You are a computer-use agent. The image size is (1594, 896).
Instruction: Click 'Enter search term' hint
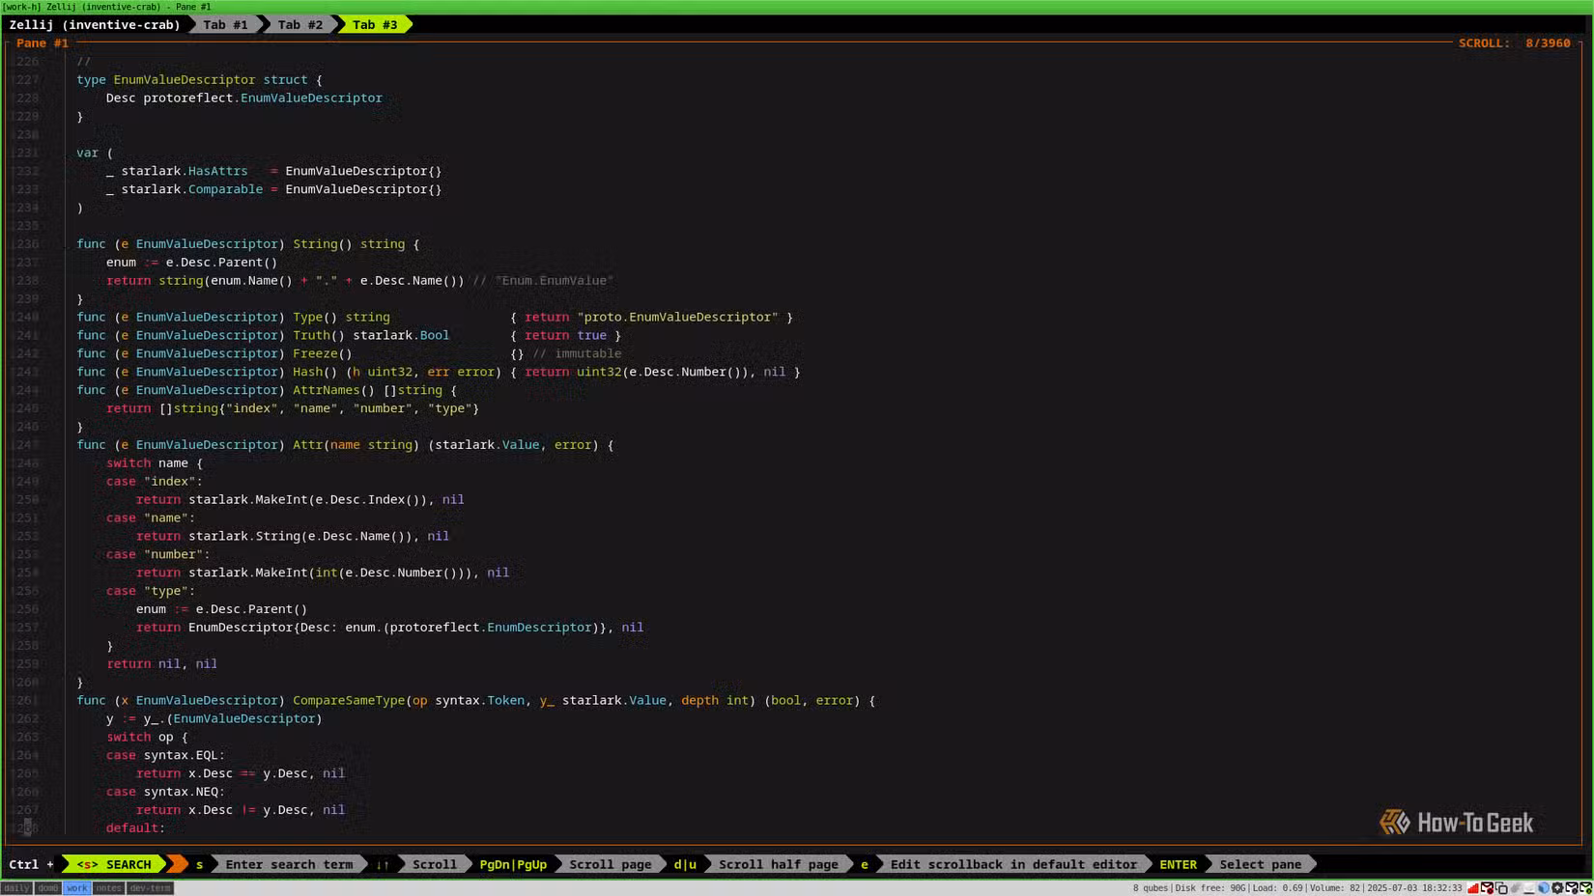pos(289,865)
